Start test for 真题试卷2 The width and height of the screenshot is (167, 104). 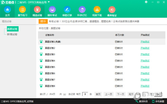tap(145, 48)
